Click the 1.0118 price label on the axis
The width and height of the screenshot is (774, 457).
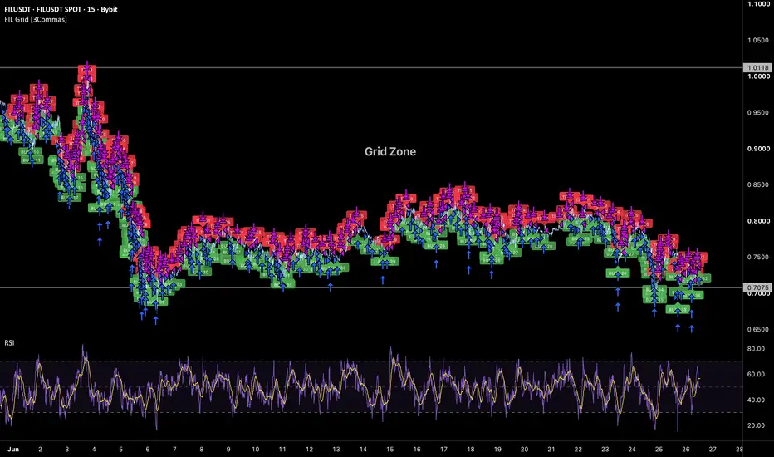(x=757, y=67)
